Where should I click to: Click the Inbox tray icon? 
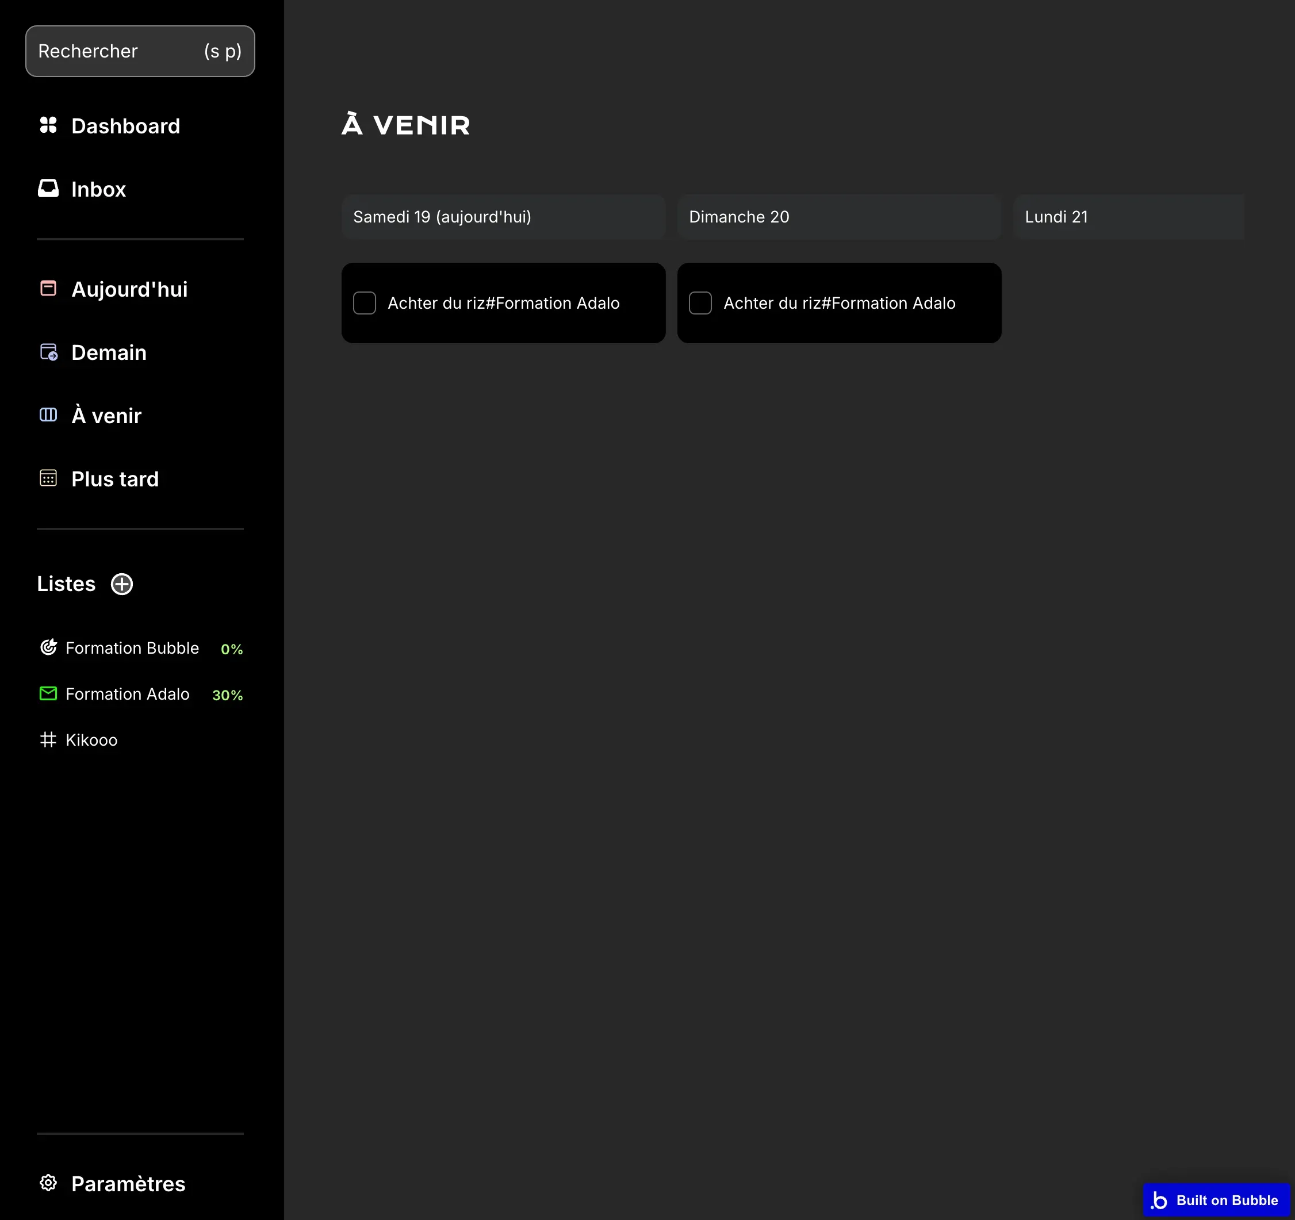(x=48, y=189)
